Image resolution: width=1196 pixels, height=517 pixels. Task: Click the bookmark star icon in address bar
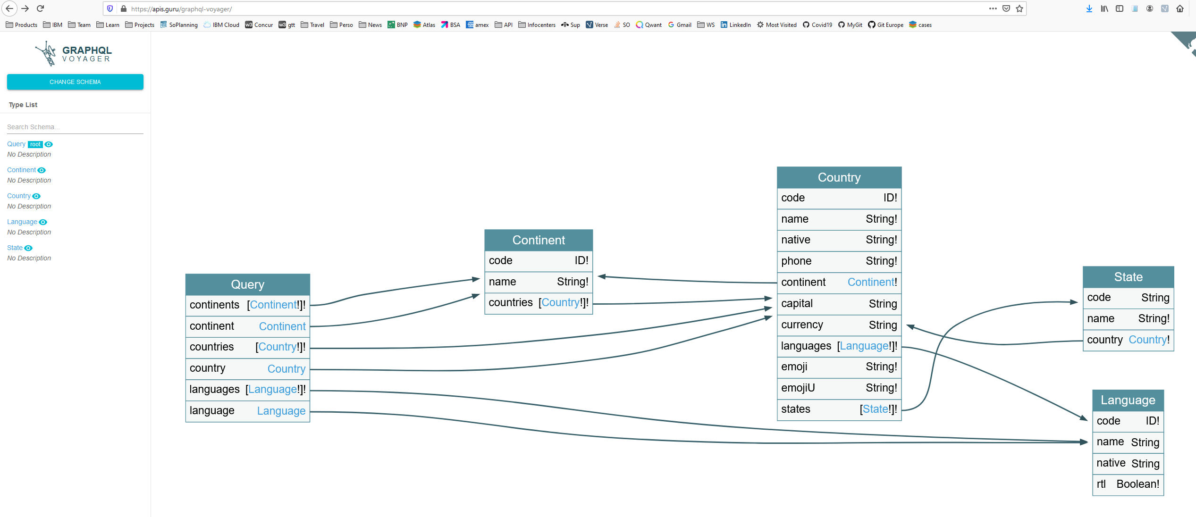pos(1020,9)
